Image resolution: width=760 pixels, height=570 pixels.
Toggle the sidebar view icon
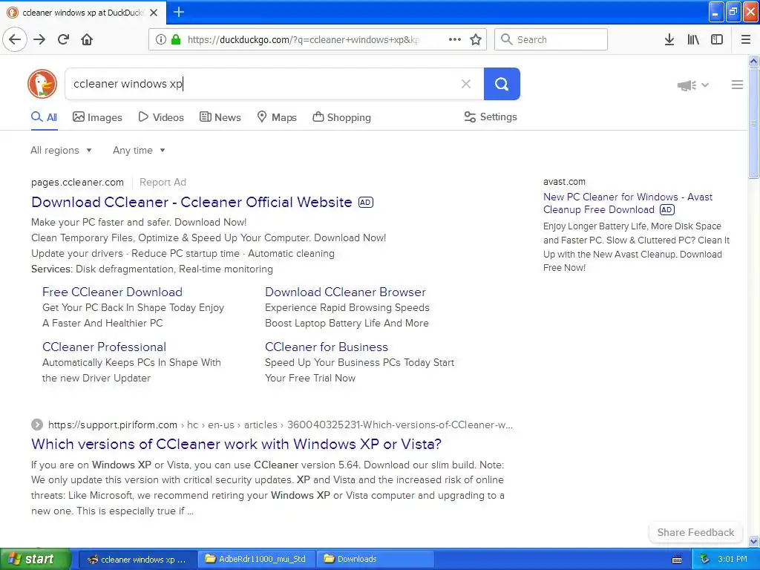click(x=717, y=39)
